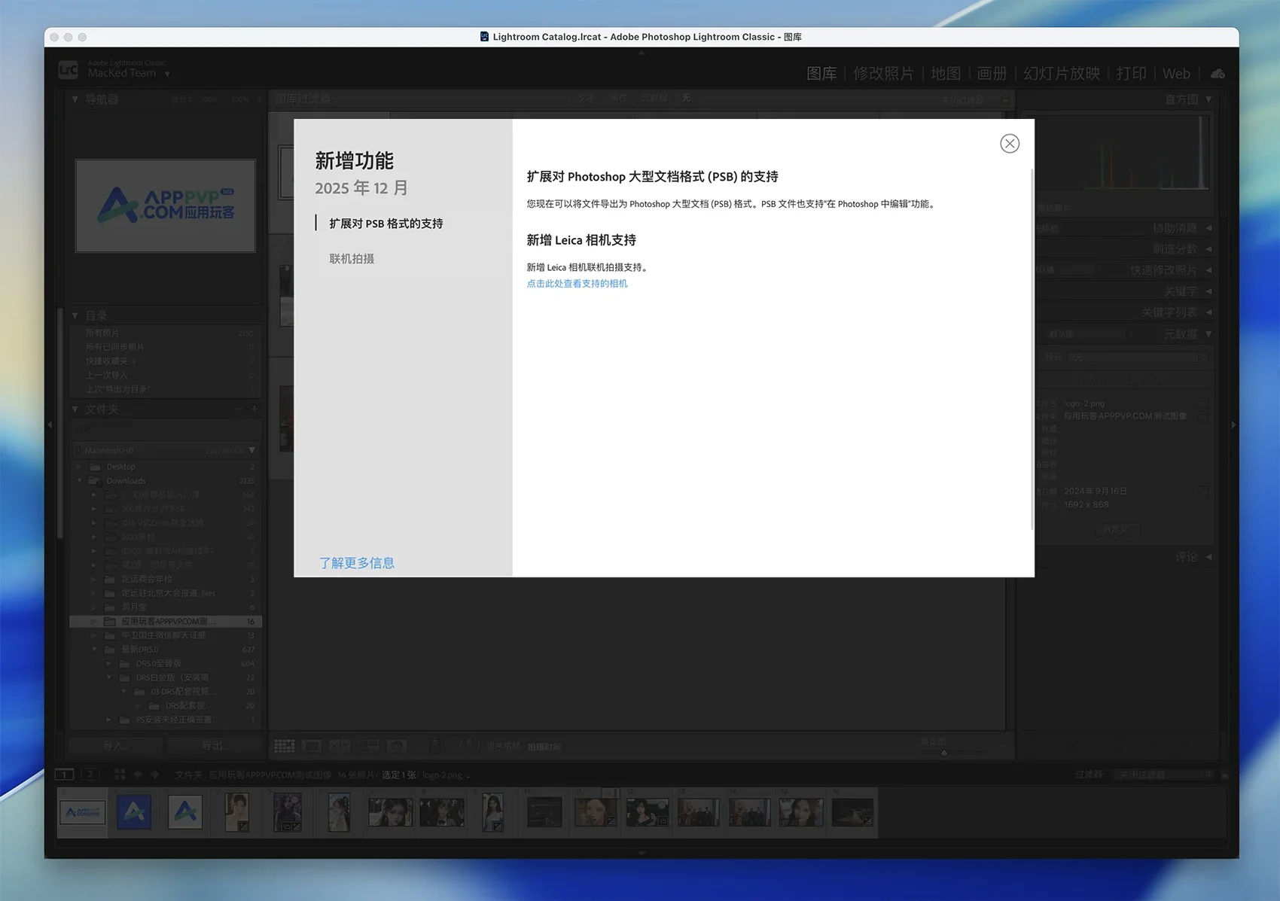The image size is (1280, 901).
Task: Click the cloud sync status icon
Action: 1217,74
